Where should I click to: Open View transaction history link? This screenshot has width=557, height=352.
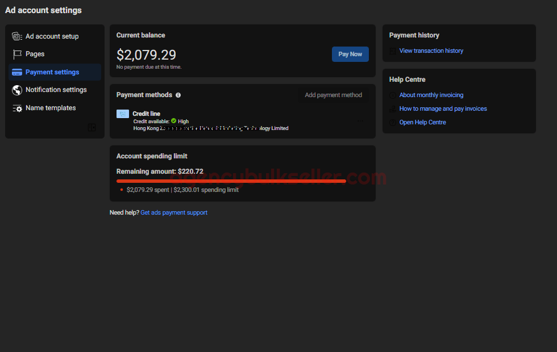coord(431,51)
